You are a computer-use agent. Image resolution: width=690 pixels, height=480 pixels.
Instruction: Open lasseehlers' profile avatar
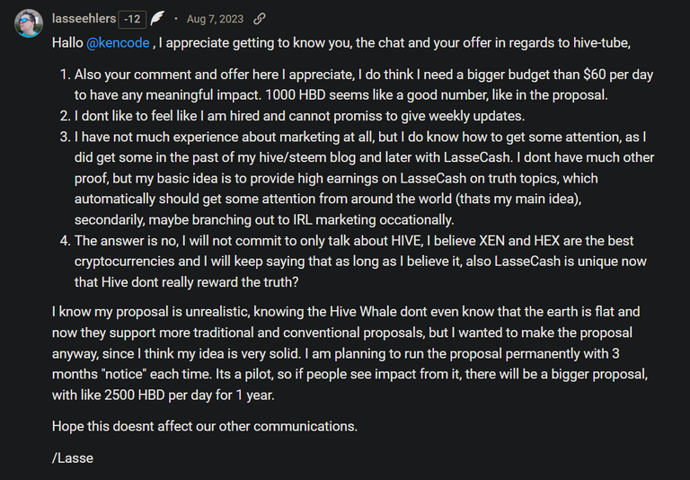29,22
